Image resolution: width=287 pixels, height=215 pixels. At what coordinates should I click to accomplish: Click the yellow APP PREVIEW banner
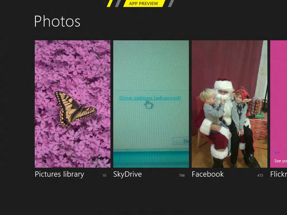(x=144, y=3)
